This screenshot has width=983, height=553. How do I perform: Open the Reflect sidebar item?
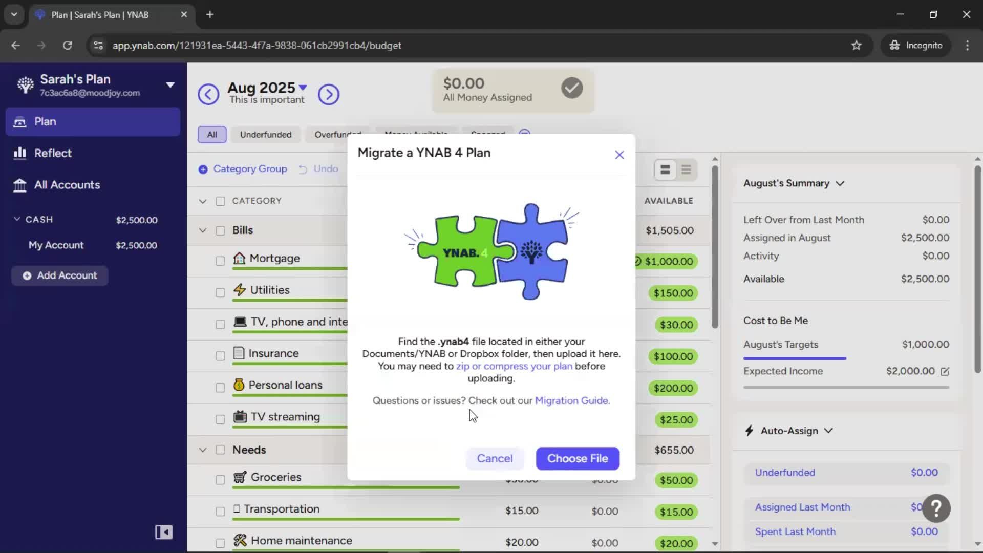(x=93, y=153)
